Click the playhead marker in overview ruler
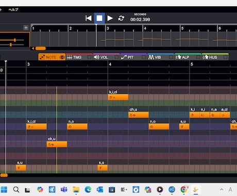 96,25
